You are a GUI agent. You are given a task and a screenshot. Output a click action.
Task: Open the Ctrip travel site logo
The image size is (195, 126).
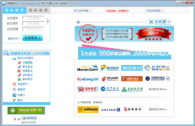157,68
